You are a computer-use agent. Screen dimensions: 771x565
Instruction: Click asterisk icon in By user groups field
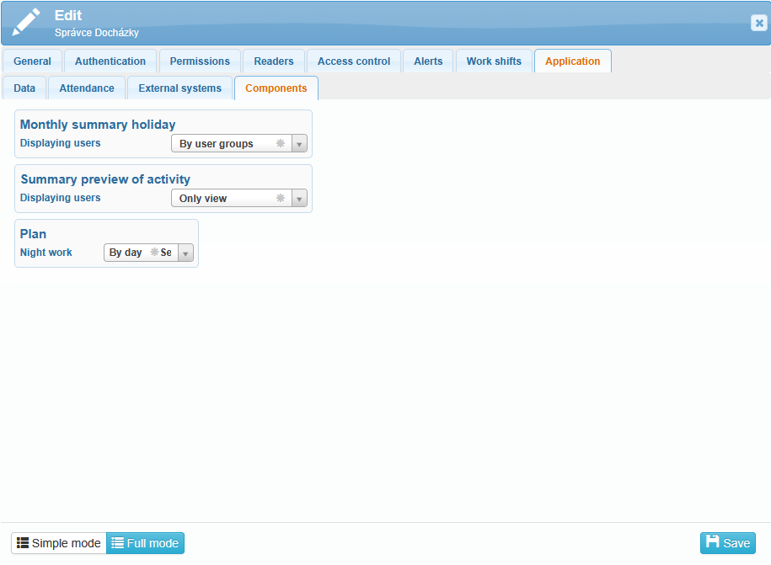[281, 143]
